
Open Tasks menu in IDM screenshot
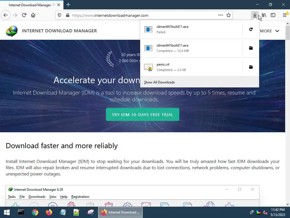tap(12, 197)
